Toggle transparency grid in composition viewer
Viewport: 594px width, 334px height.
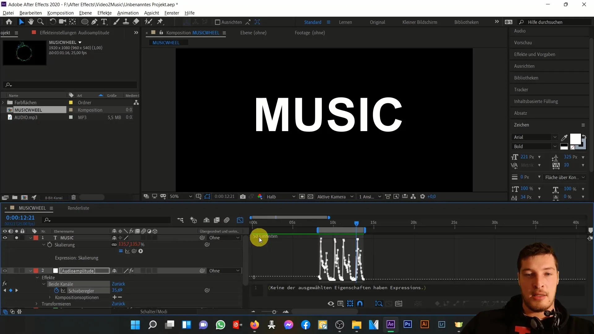[x=310, y=197]
